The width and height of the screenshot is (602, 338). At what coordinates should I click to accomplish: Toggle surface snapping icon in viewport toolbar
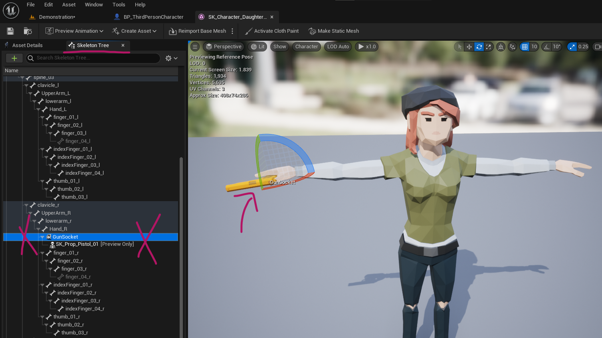click(x=513, y=47)
